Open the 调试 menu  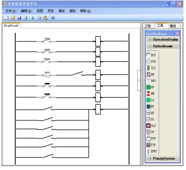(61, 11)
